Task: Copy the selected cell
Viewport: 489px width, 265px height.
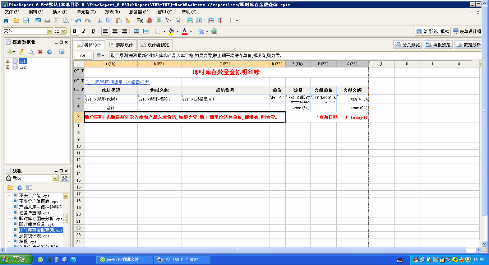Action: coord(109,20)
